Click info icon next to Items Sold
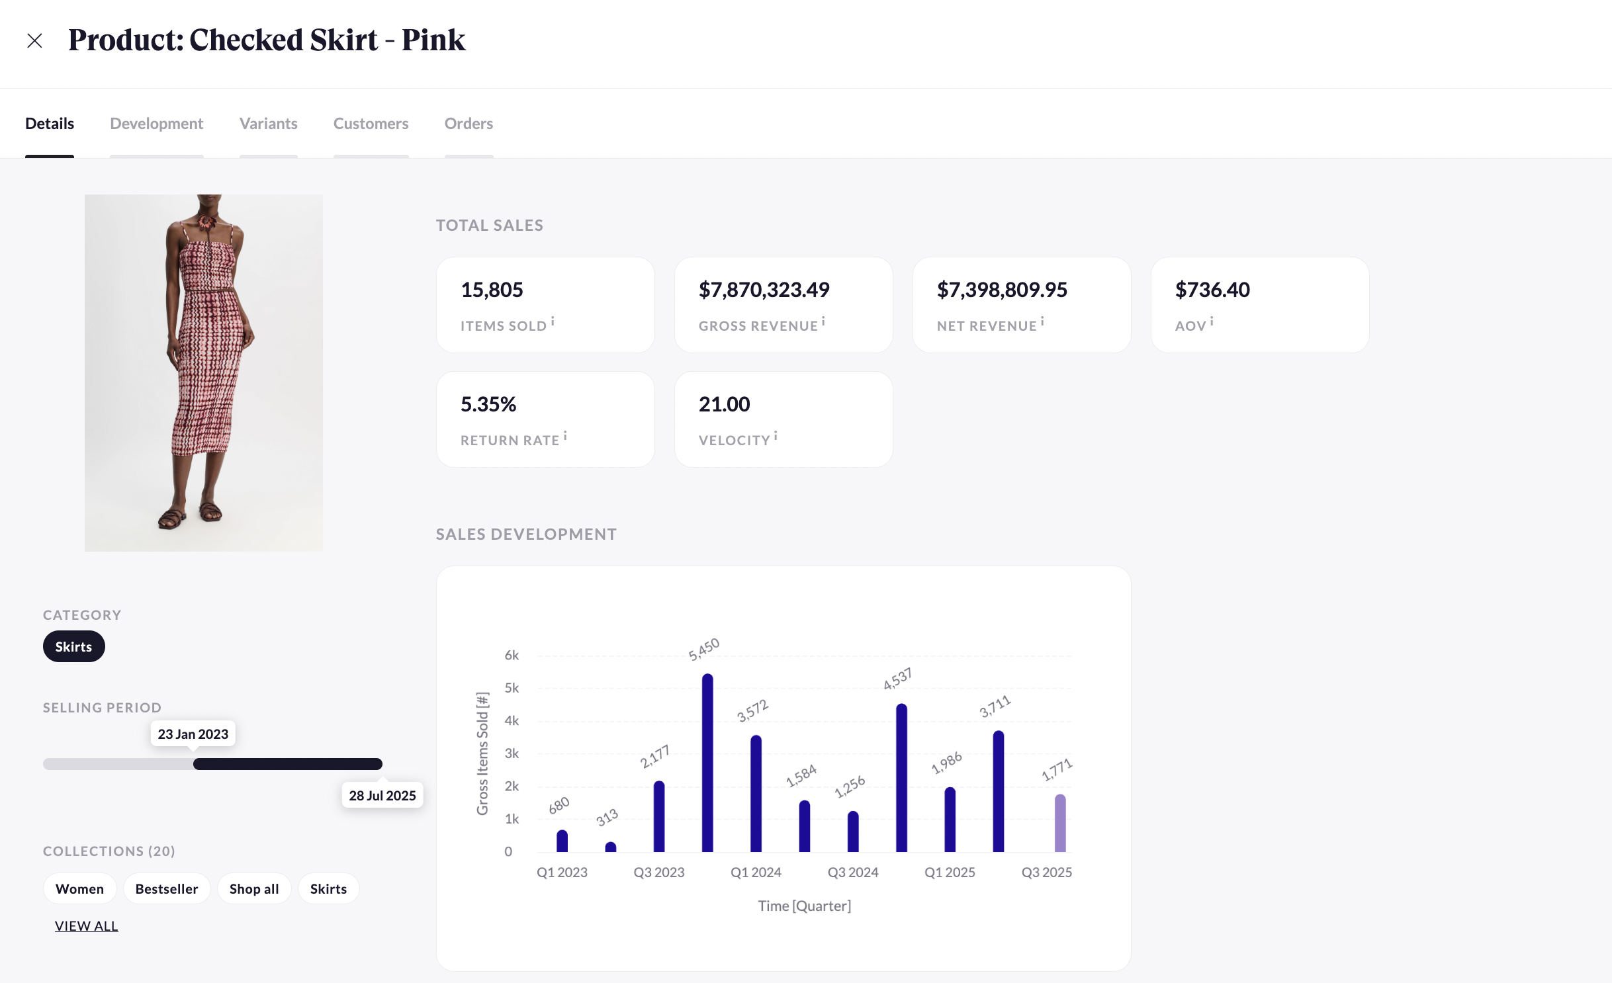 click(x=553, y=321)
